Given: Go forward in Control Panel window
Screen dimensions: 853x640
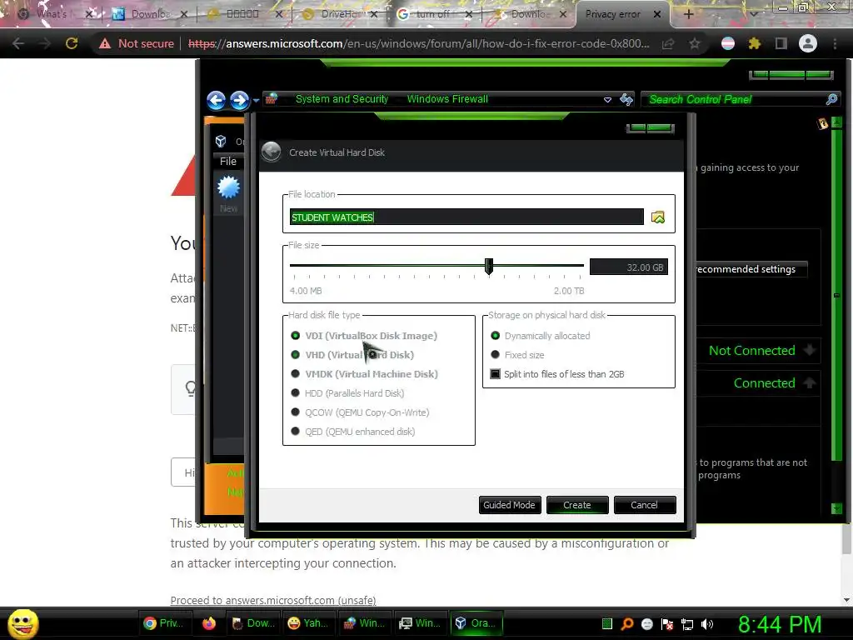Looking at the screenshot, I should tap(239, 100).
